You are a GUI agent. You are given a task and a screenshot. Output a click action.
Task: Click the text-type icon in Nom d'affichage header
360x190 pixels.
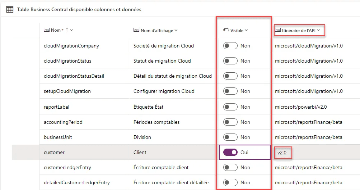[136, 30]
